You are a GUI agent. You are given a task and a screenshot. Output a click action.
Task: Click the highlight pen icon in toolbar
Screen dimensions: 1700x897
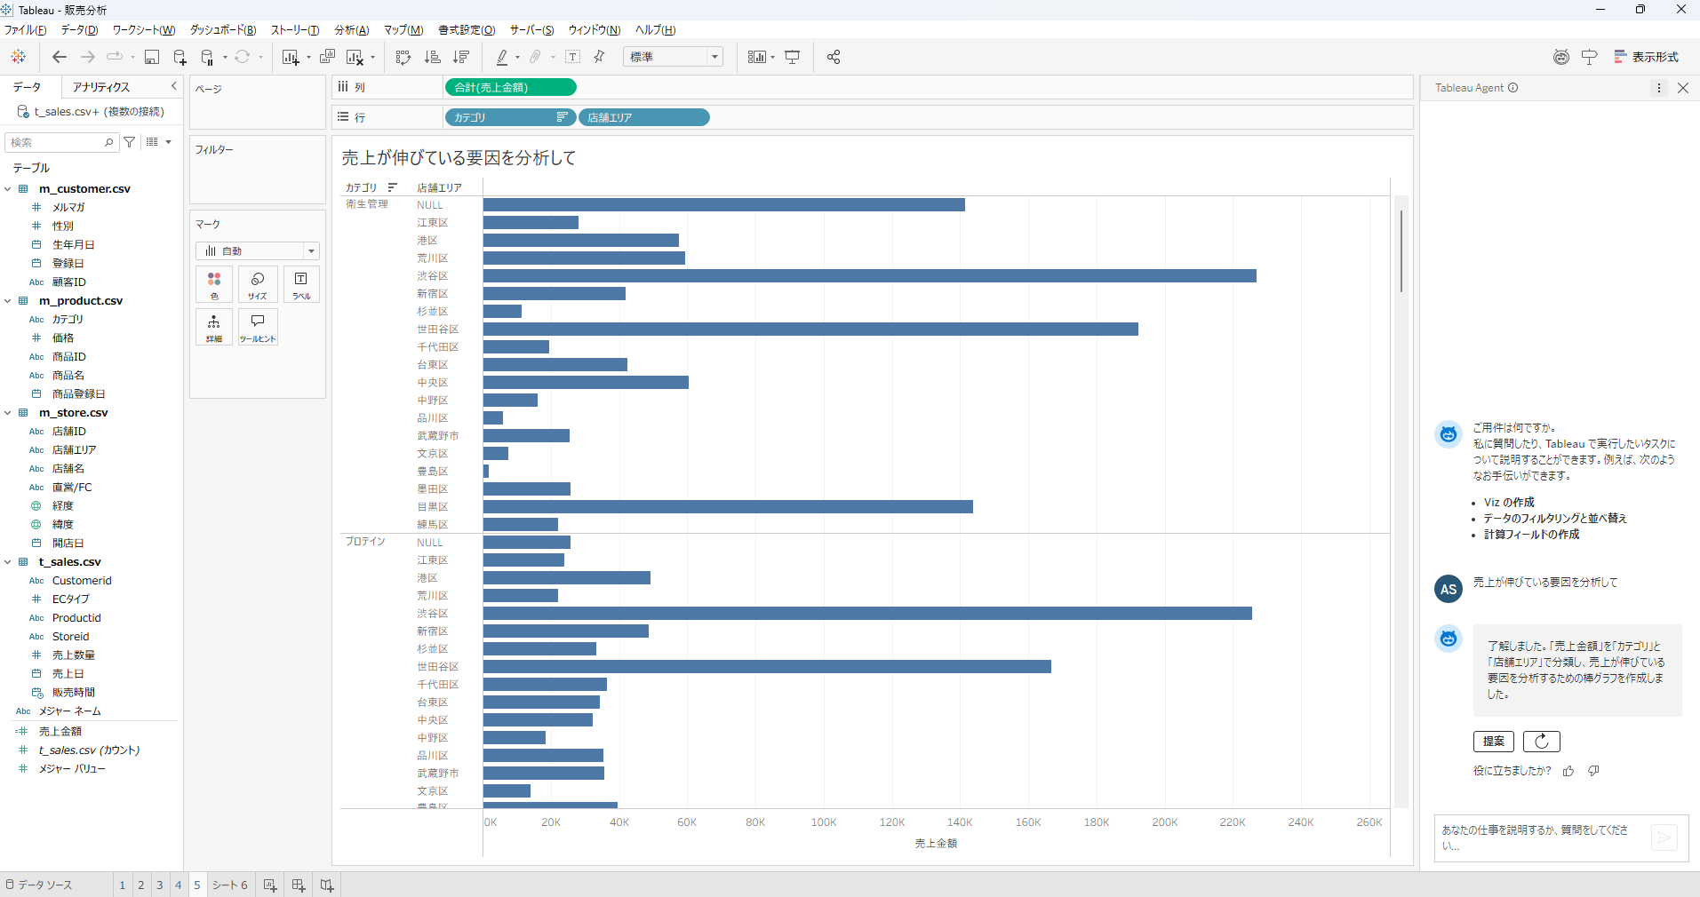502,57
